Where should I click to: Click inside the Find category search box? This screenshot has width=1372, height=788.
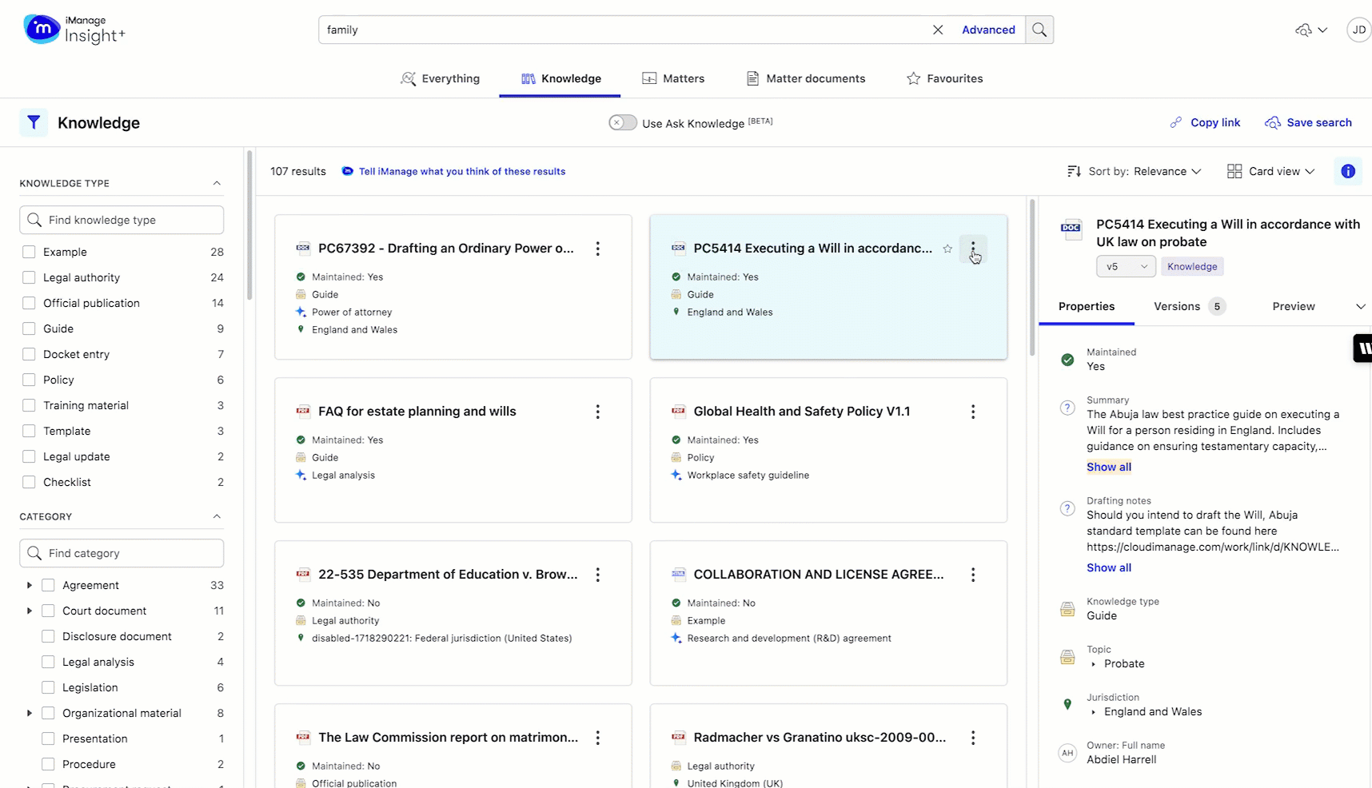coord(121,552)
